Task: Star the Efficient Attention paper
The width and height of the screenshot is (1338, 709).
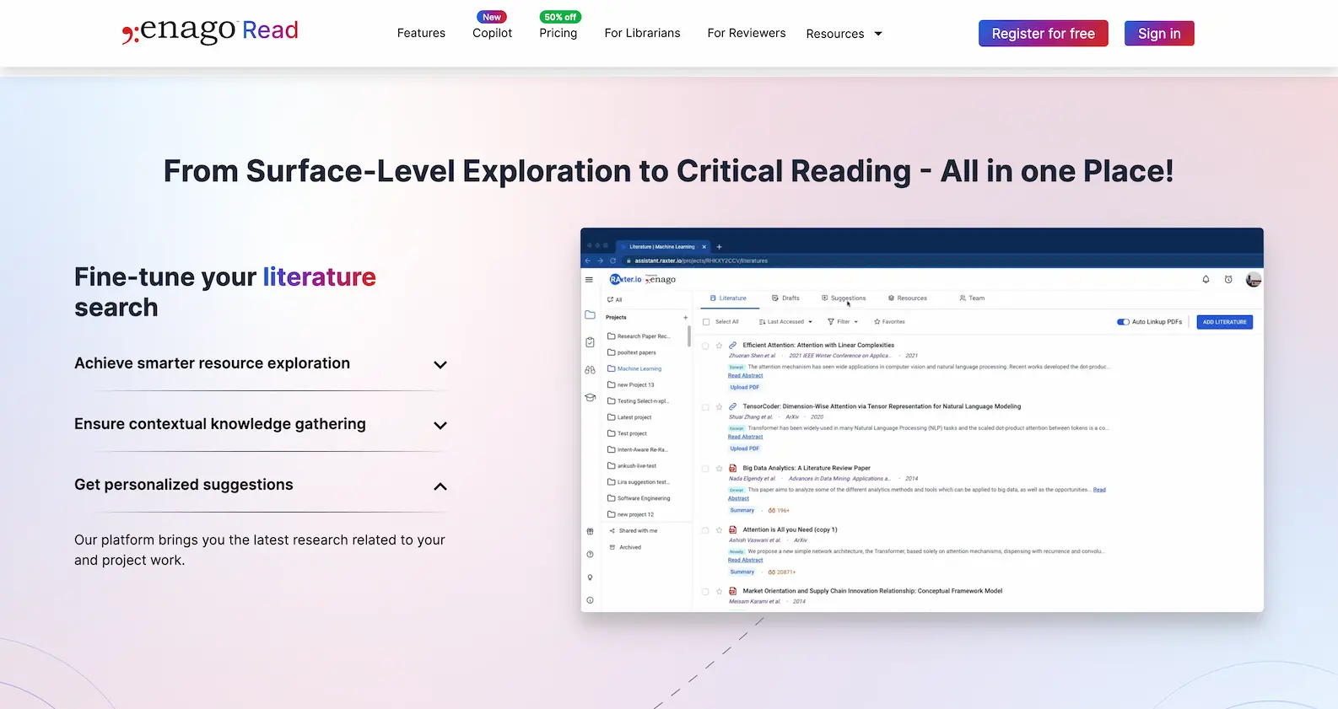Action: 719,346
